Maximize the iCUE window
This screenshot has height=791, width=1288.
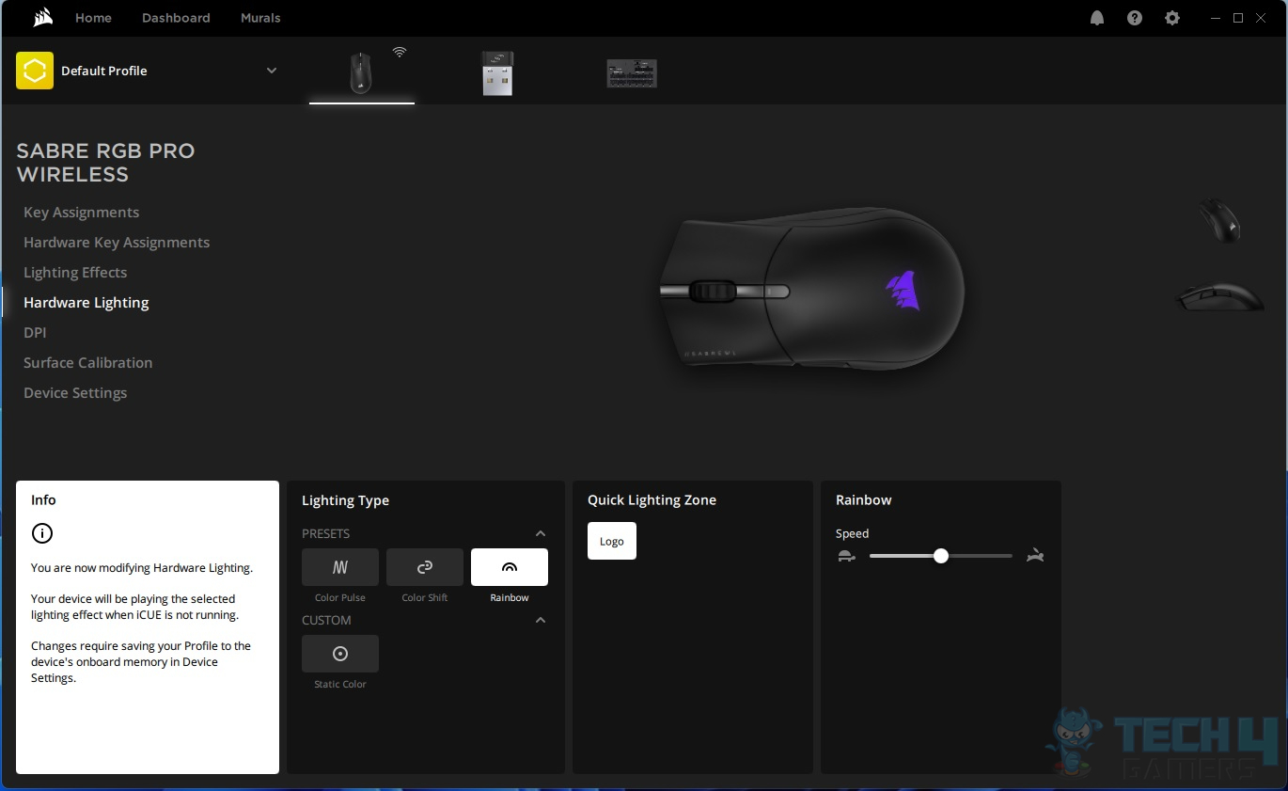1238,18
